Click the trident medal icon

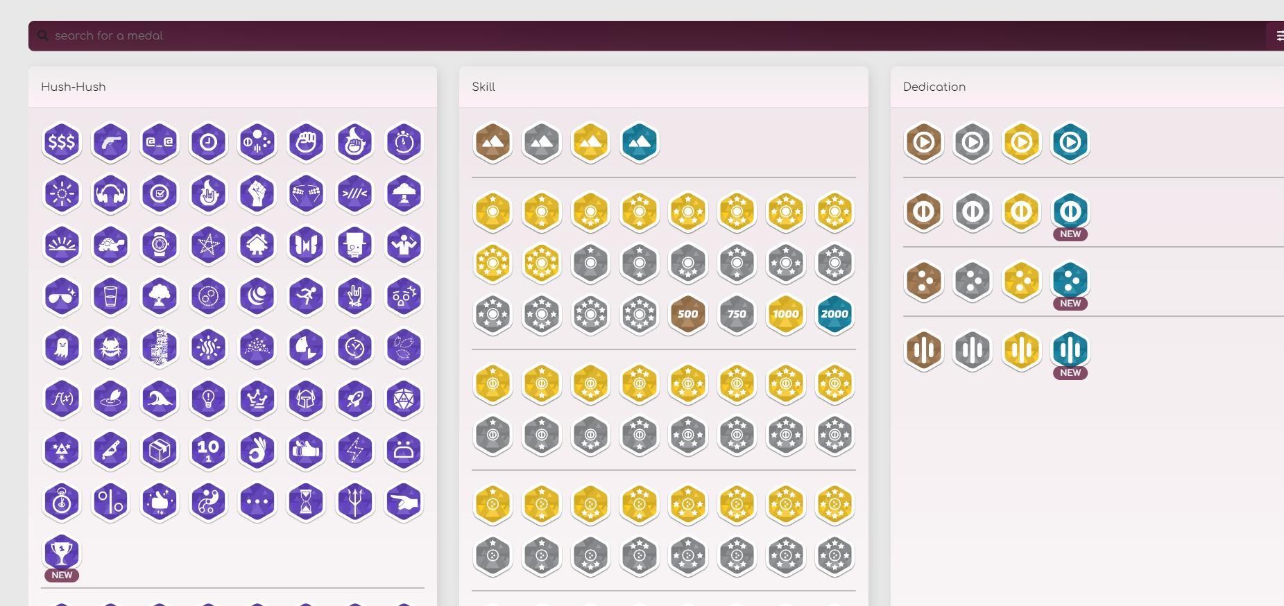tap(354, 501)
